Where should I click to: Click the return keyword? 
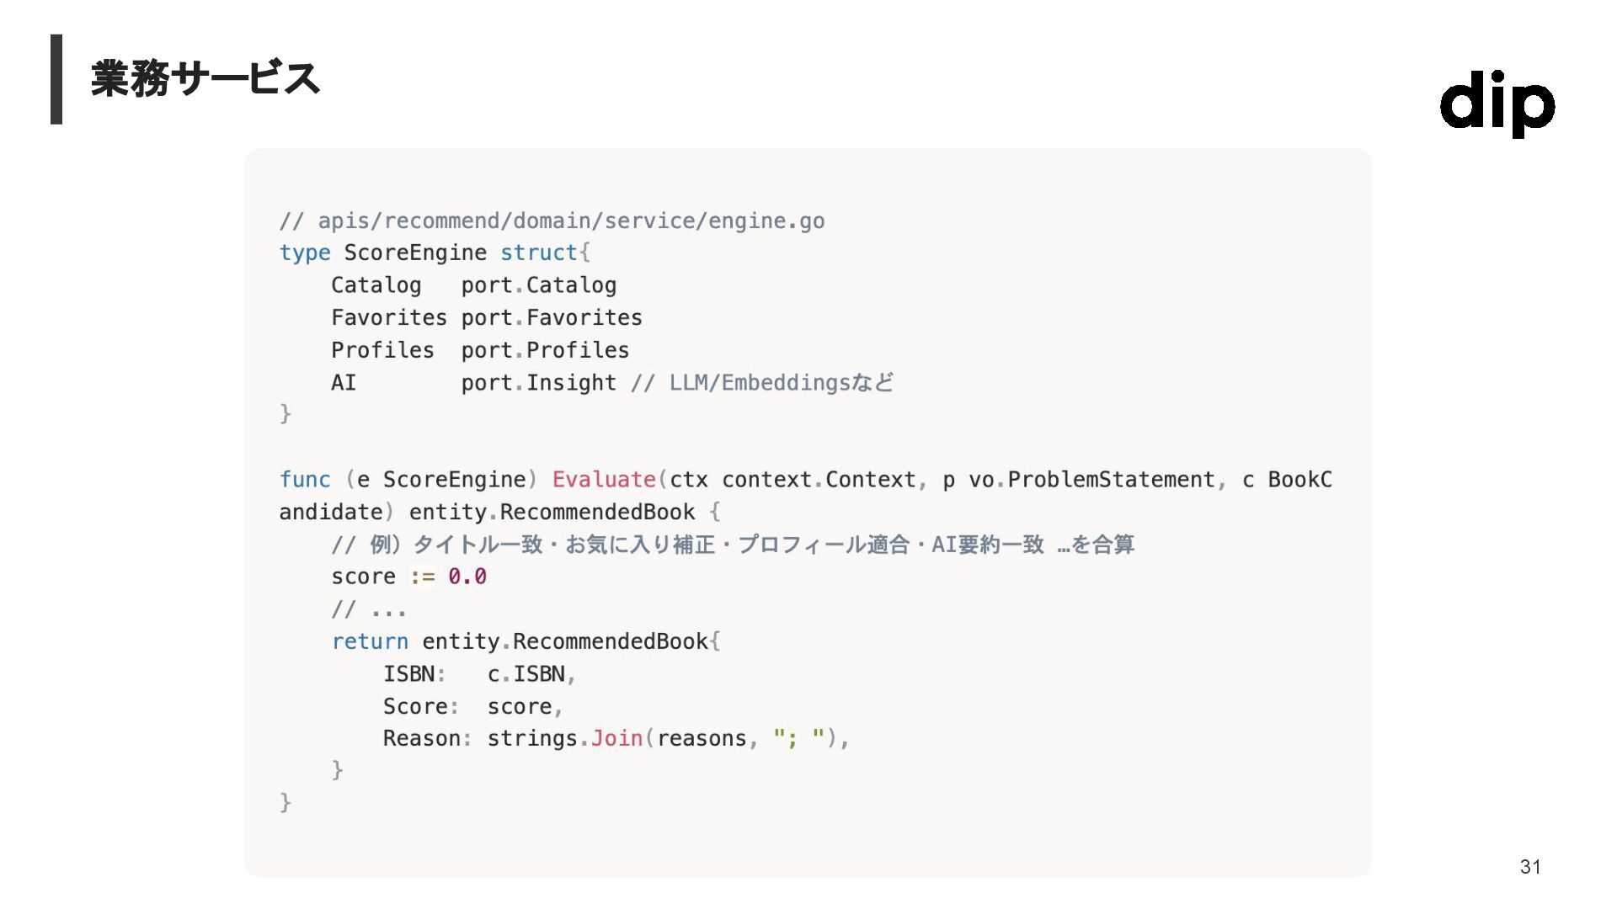pyautogui.click(x=370, y=641)
